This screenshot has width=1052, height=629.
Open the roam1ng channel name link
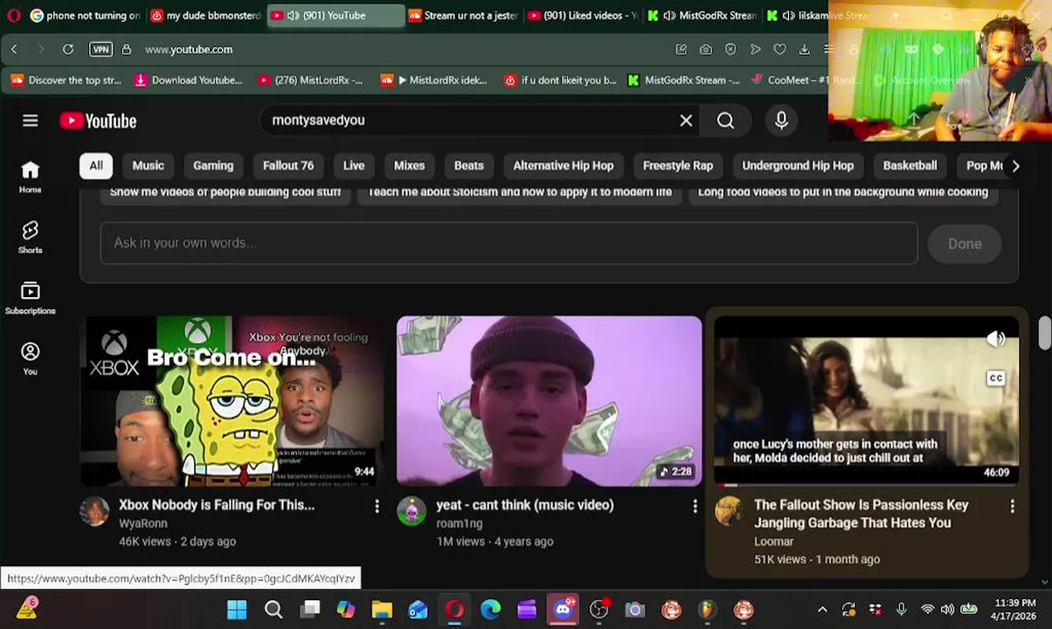(x=460, y=523)
